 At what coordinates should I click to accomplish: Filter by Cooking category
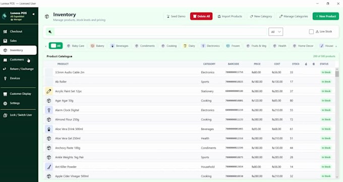(169, 46)
